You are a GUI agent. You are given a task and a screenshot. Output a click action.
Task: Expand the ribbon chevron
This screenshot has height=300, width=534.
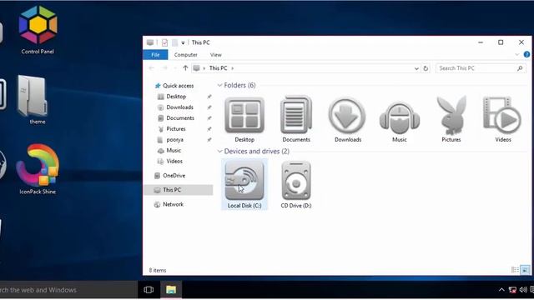(517, 55)
